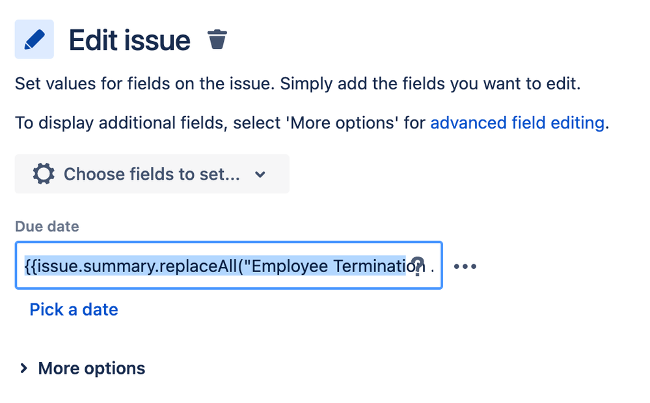Click the blue pencil Edit issue icon
The width and height of the screenshot is (650, 403).
click(x=34, y=39)
